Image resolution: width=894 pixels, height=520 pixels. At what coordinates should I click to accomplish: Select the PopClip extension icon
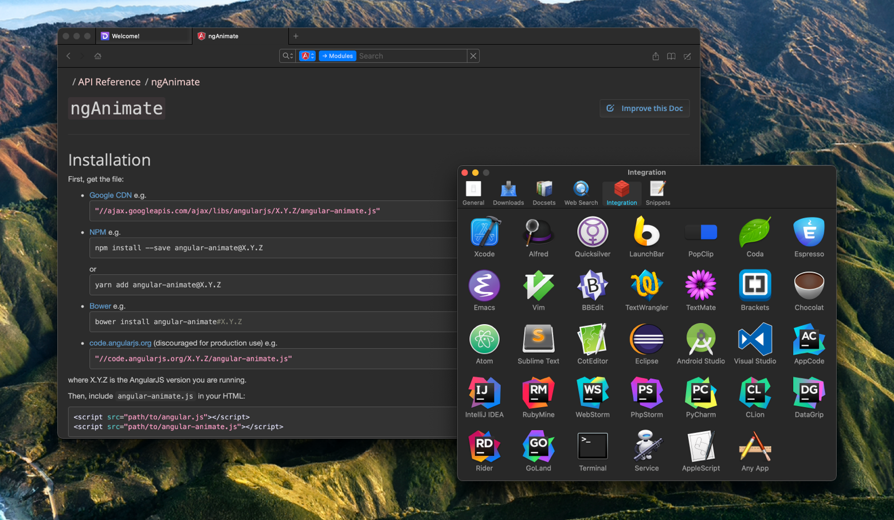coord(701,232)
